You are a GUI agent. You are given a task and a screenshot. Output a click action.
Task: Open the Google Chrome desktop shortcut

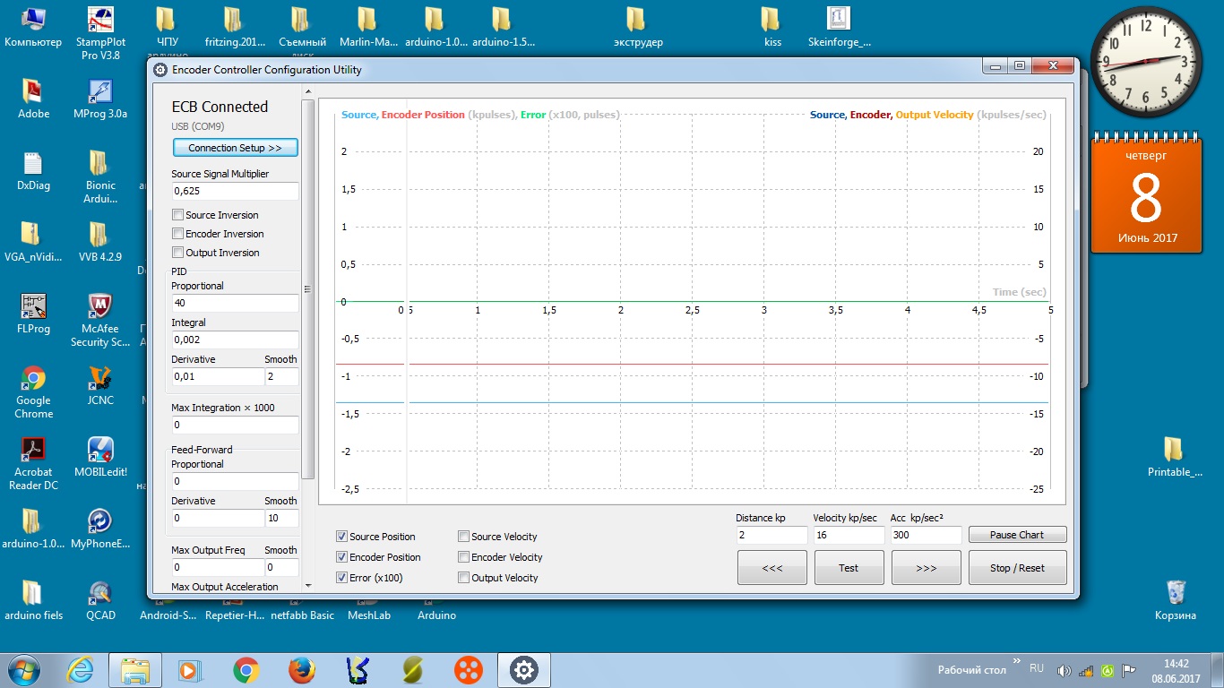click(33, 391)
